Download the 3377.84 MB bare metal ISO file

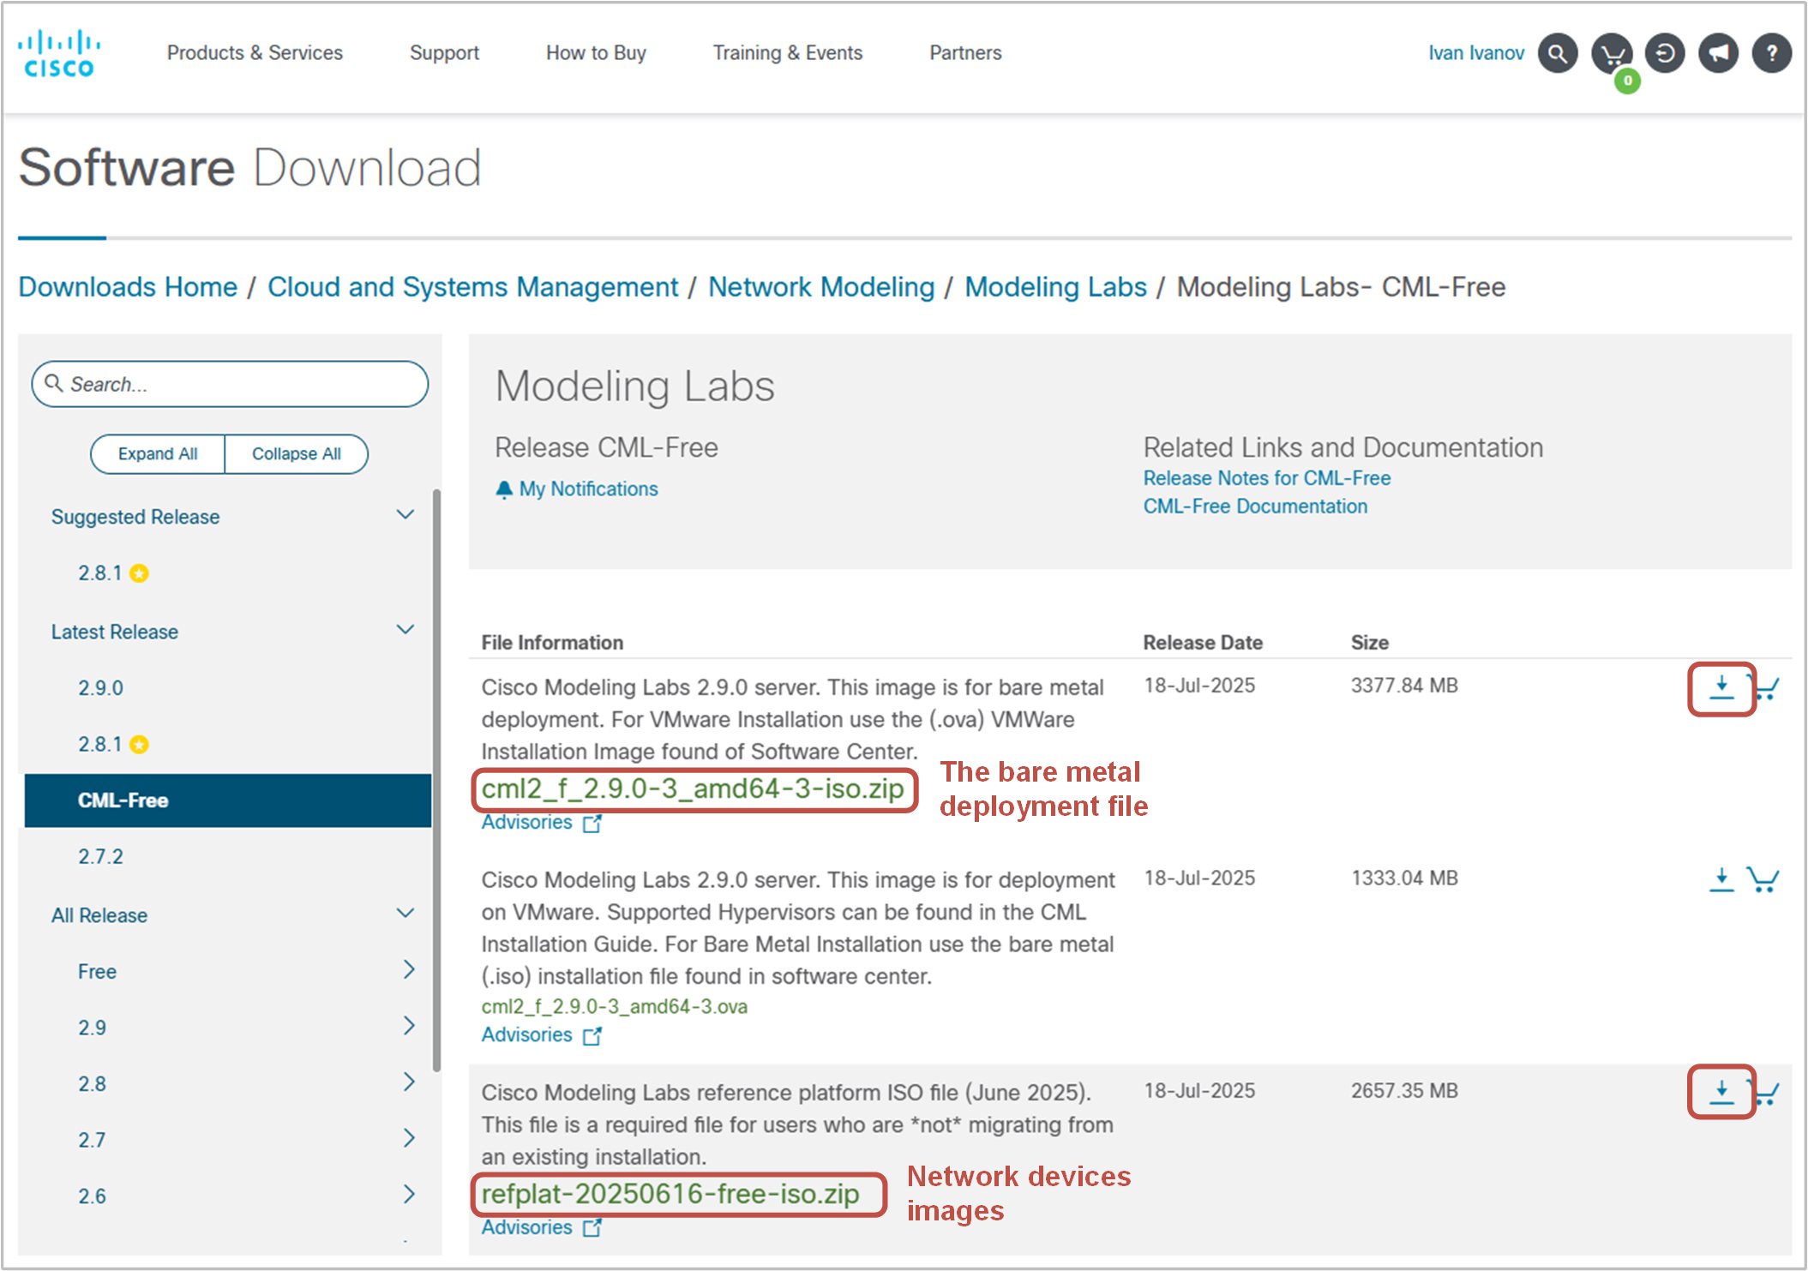(1721, 687)
